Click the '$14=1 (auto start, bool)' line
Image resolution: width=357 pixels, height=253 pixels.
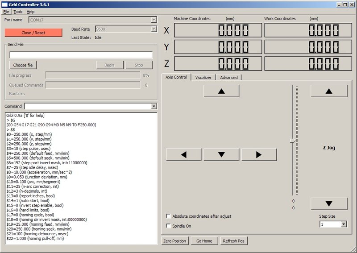28,201
